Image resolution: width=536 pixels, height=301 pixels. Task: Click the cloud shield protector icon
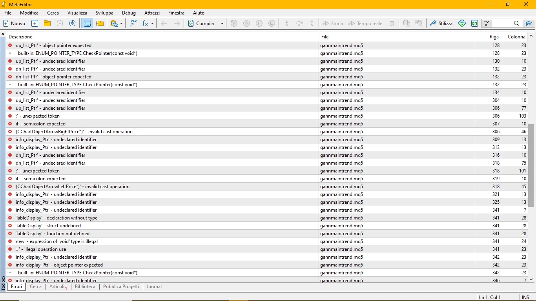462,24
